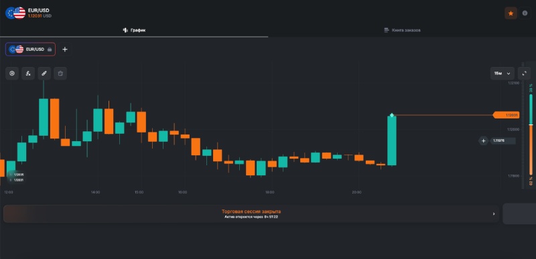The width and height of the screenshot is (536, 259).
Task: Click the bid/ask price box bottom-left of chart
Action: coord(16,177)
